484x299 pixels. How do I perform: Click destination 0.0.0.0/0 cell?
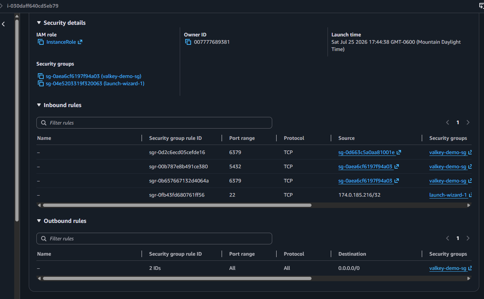click(x=349, y=268)
